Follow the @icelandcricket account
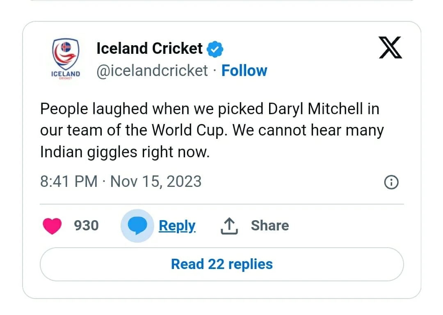443x315 pixels. point(244,70)
